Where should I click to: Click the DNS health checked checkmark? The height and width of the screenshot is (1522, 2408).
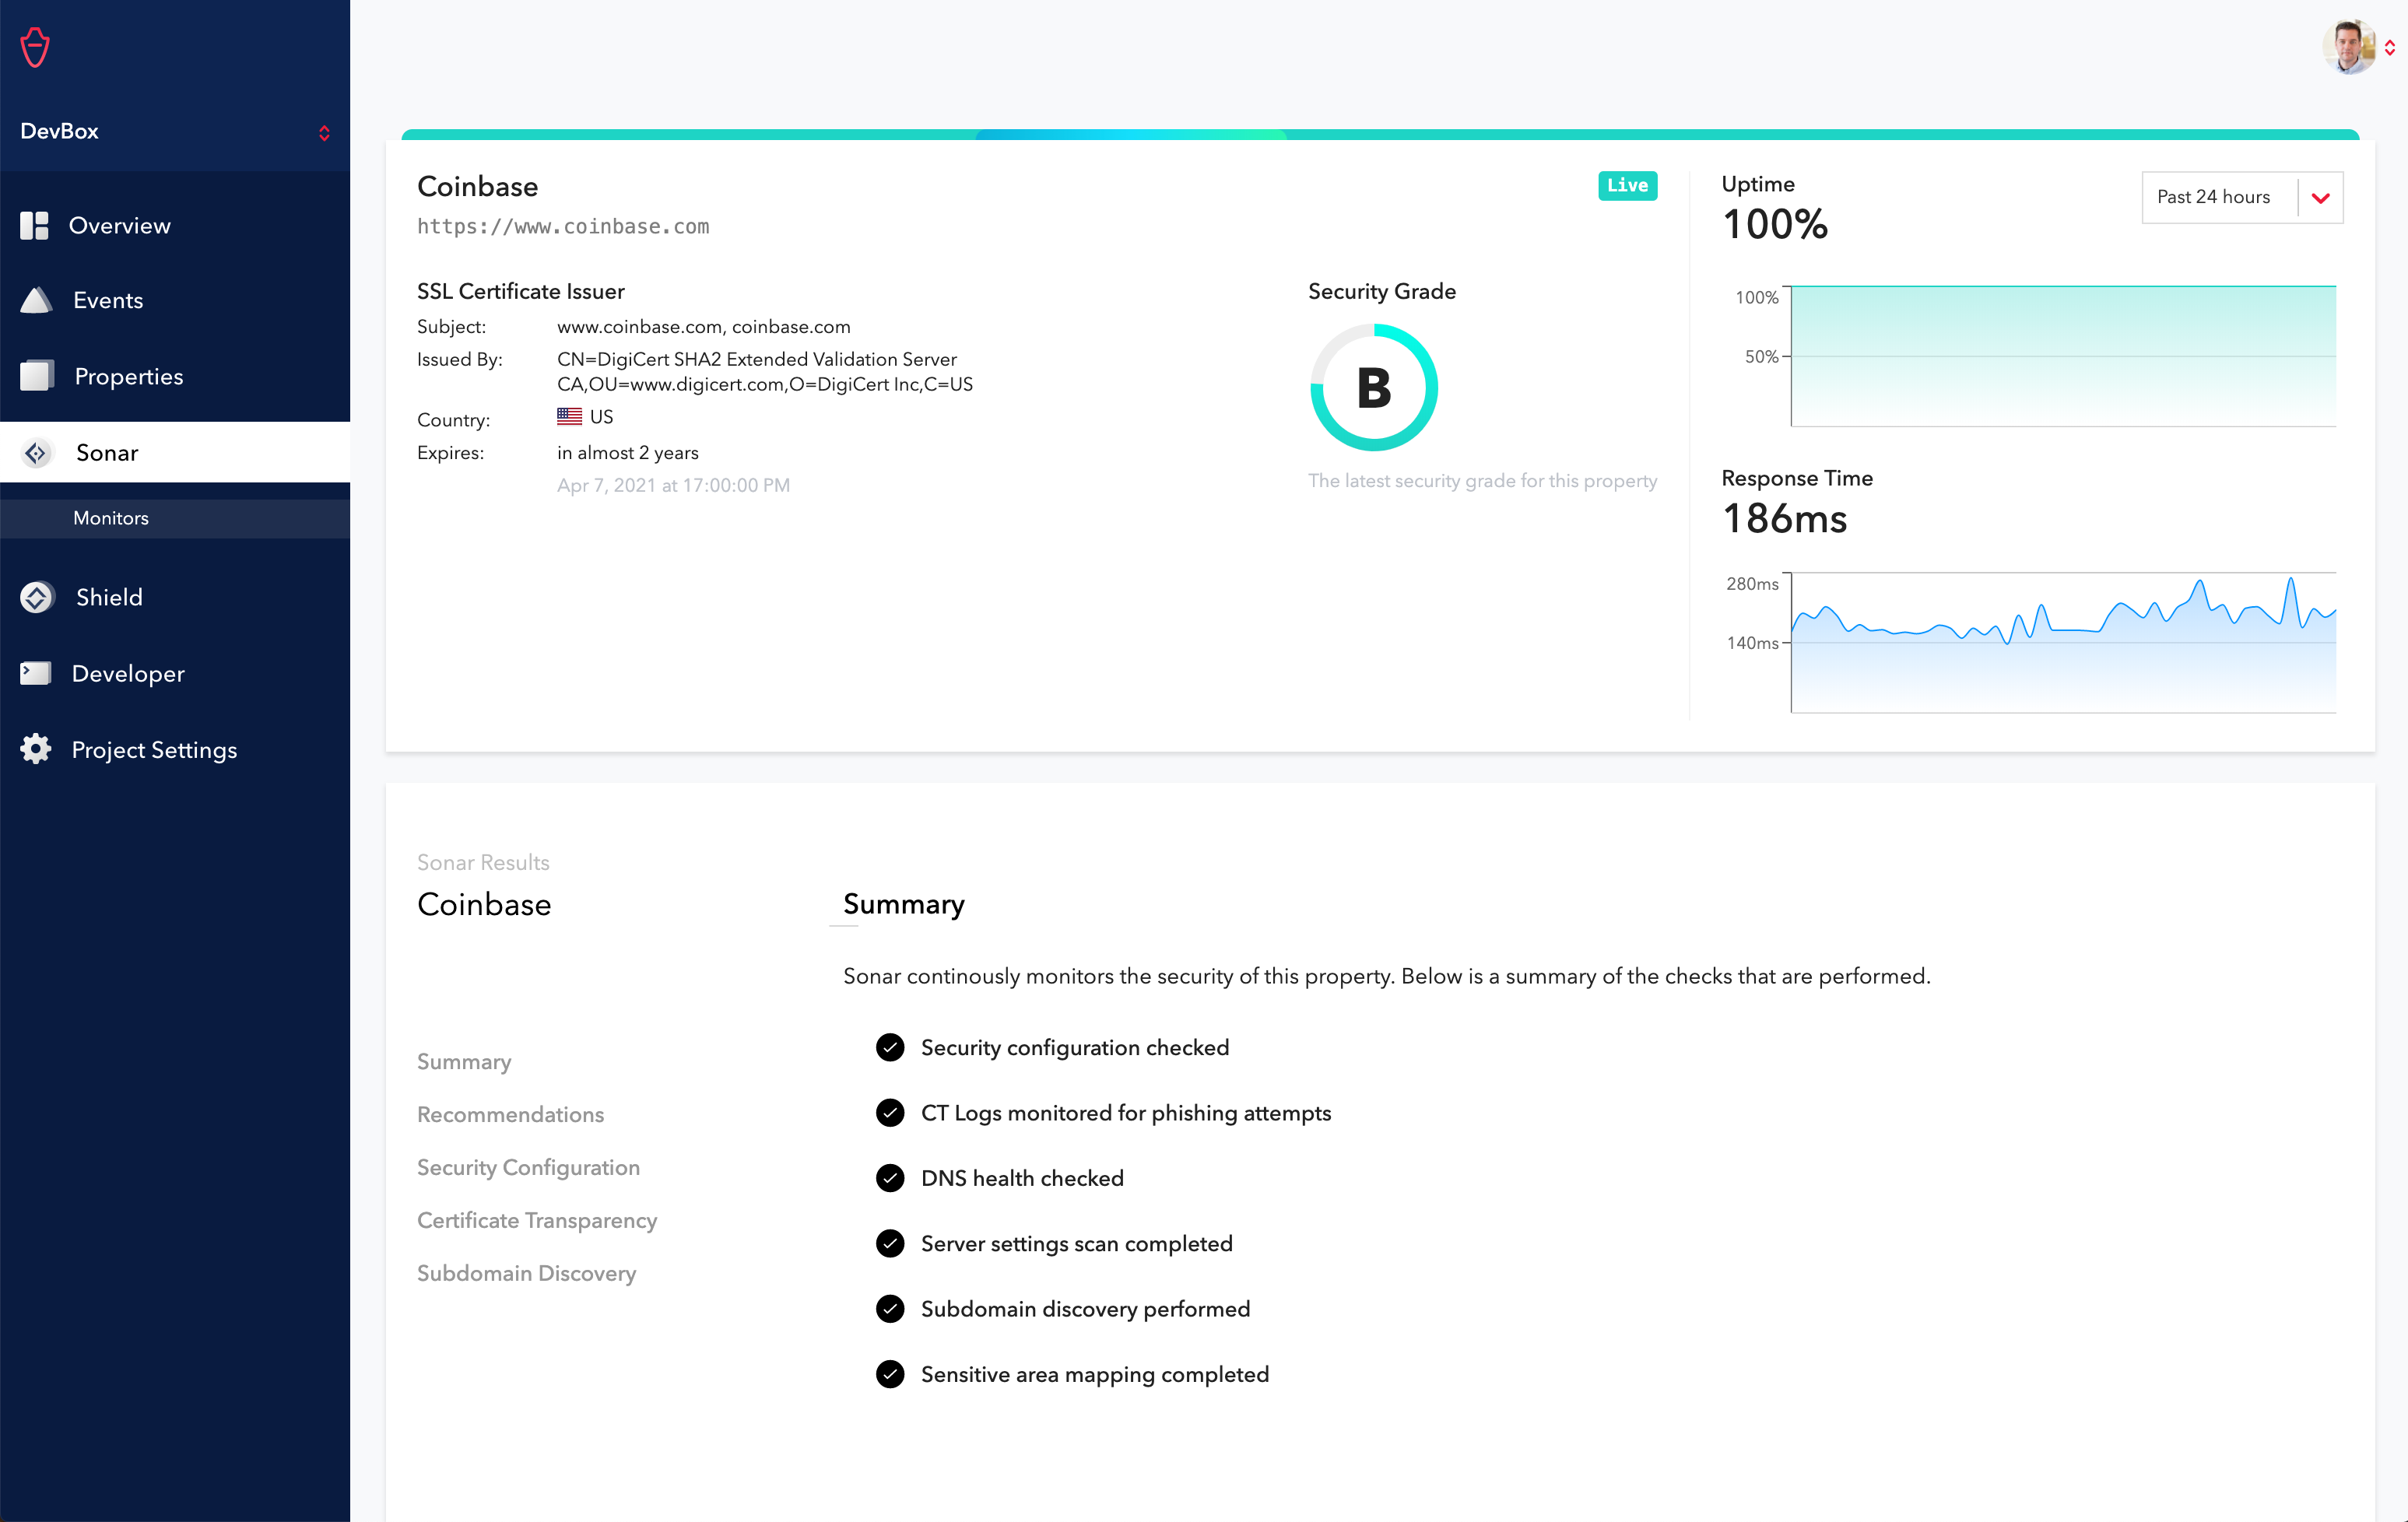tap(889, 1178)
